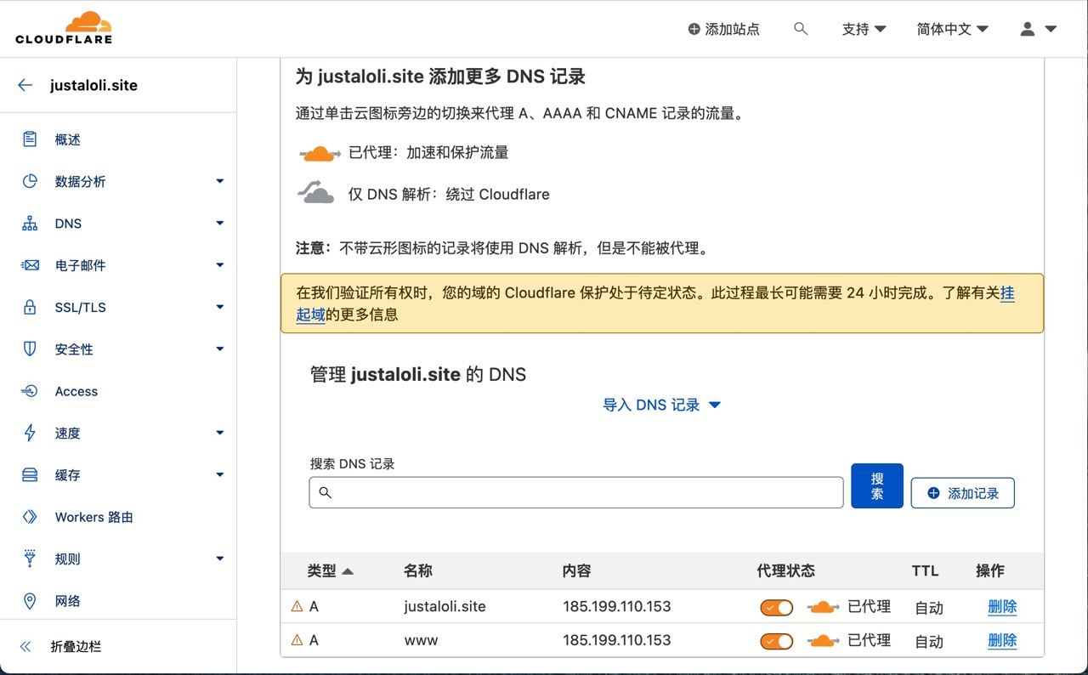
Task: Delete the justaloli.site A record
Action: tap(1002, 607)
